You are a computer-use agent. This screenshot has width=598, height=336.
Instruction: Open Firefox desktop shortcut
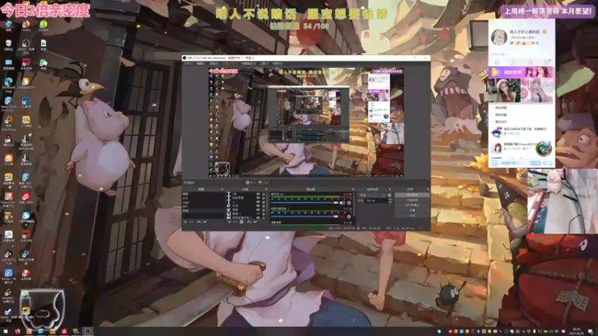coord(25,25)
